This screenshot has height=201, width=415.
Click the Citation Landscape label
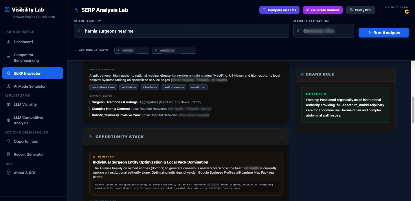102,69
